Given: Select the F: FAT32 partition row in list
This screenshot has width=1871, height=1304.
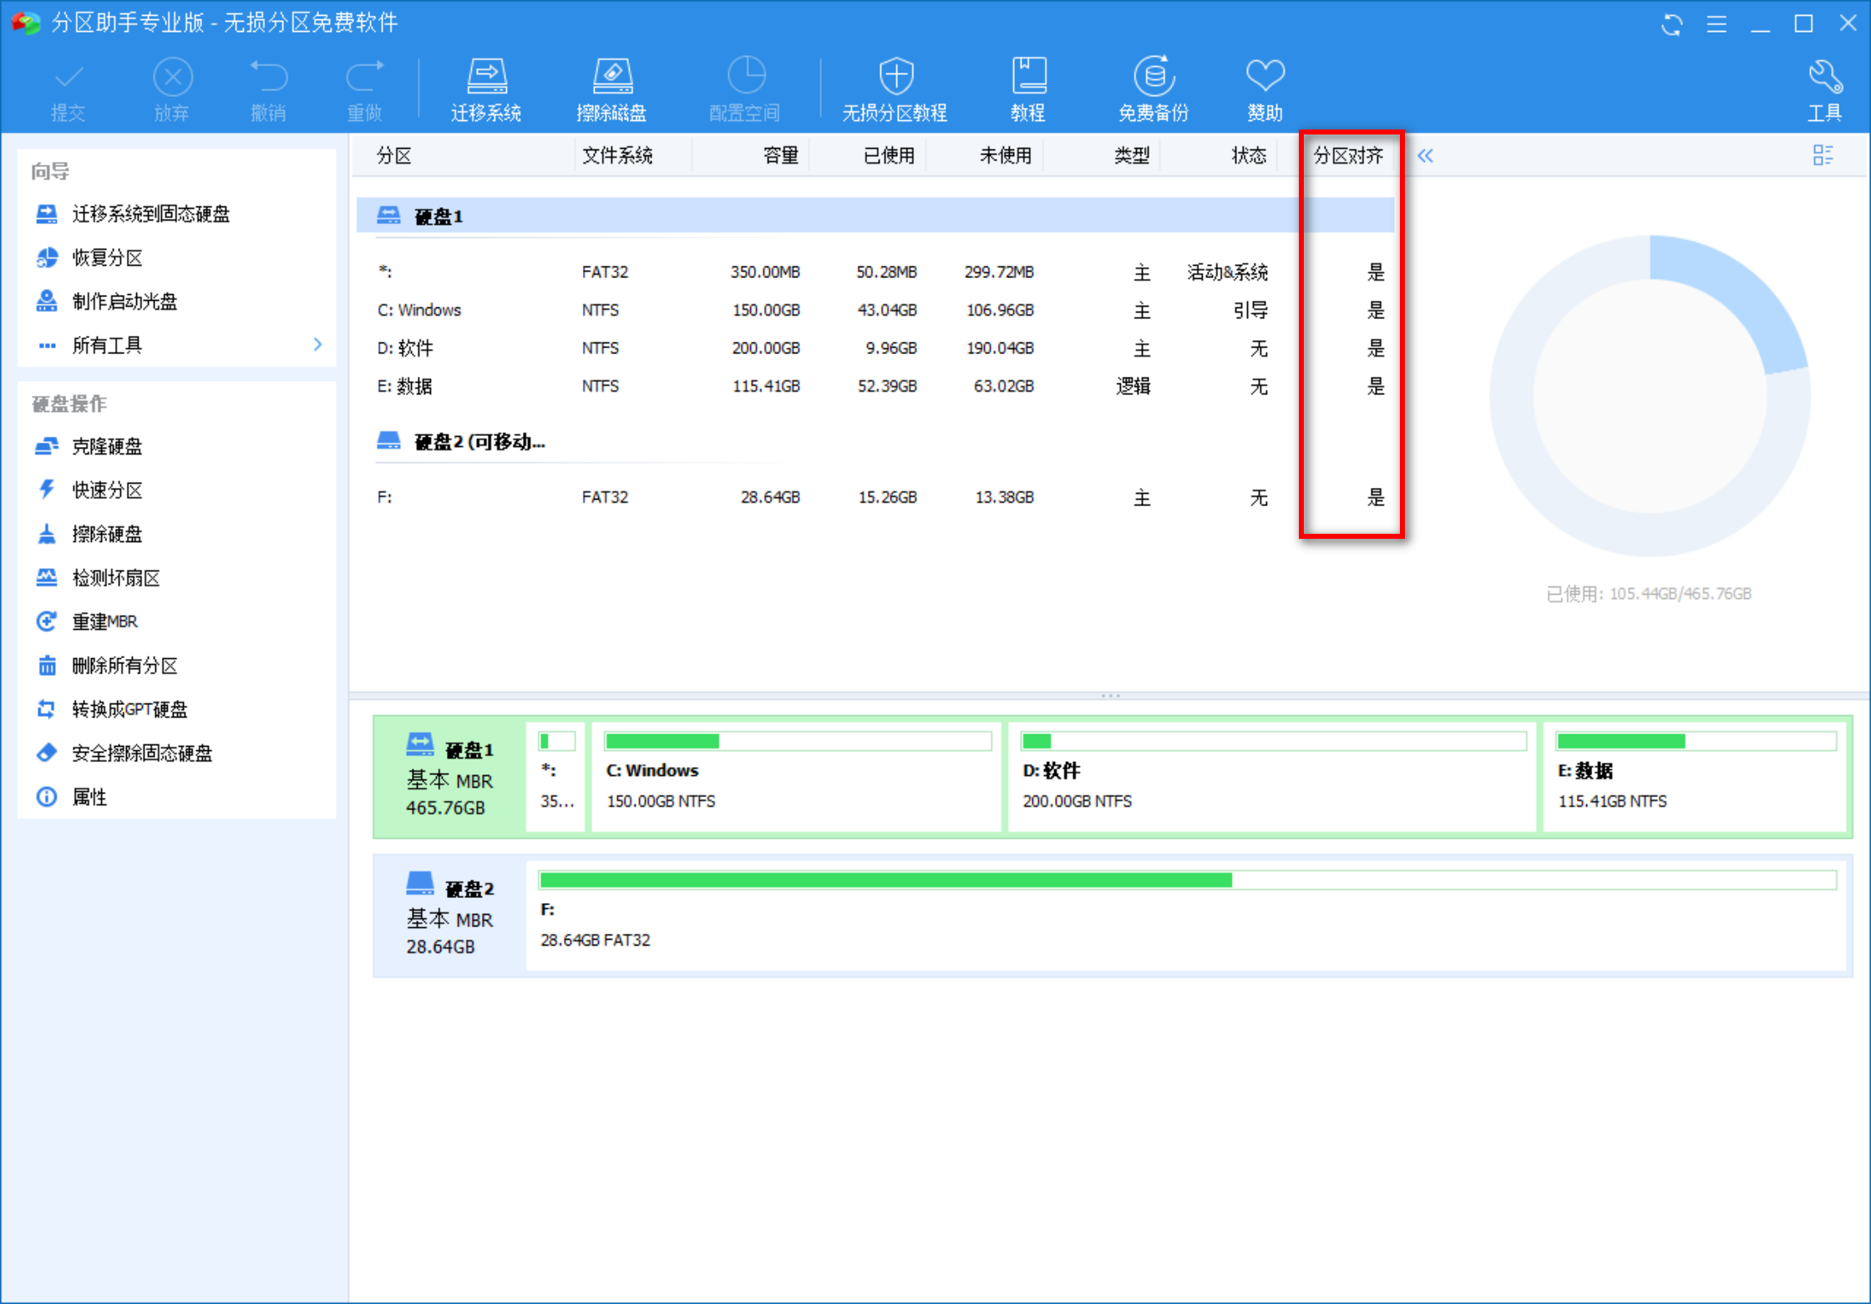Looking at the screenshot, I should [x=875, y=497].
